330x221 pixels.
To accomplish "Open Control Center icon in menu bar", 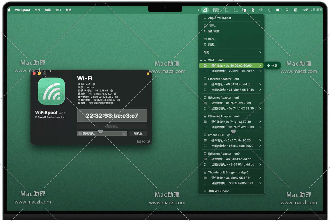I will pyautogui.click(x=295, y=10).
